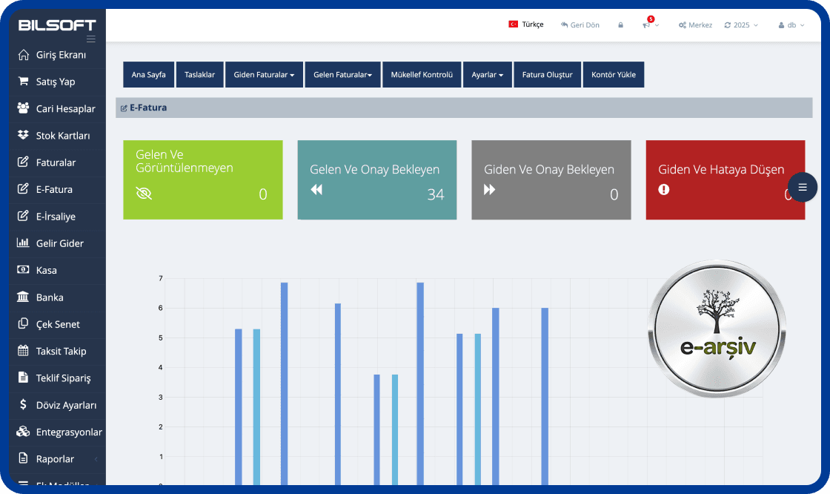Click the e-arşiv badge
The image size is (830, 494).
(x=717, y=329)
